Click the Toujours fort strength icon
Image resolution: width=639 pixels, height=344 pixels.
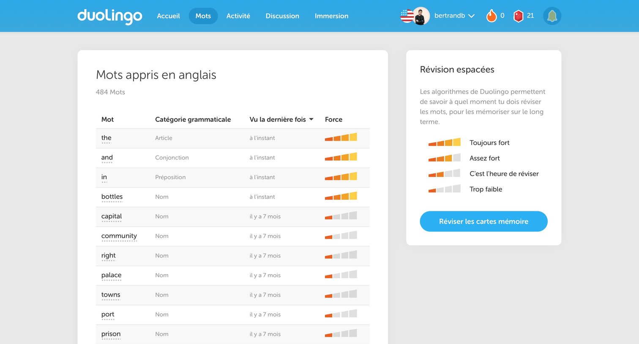point(445,142)
